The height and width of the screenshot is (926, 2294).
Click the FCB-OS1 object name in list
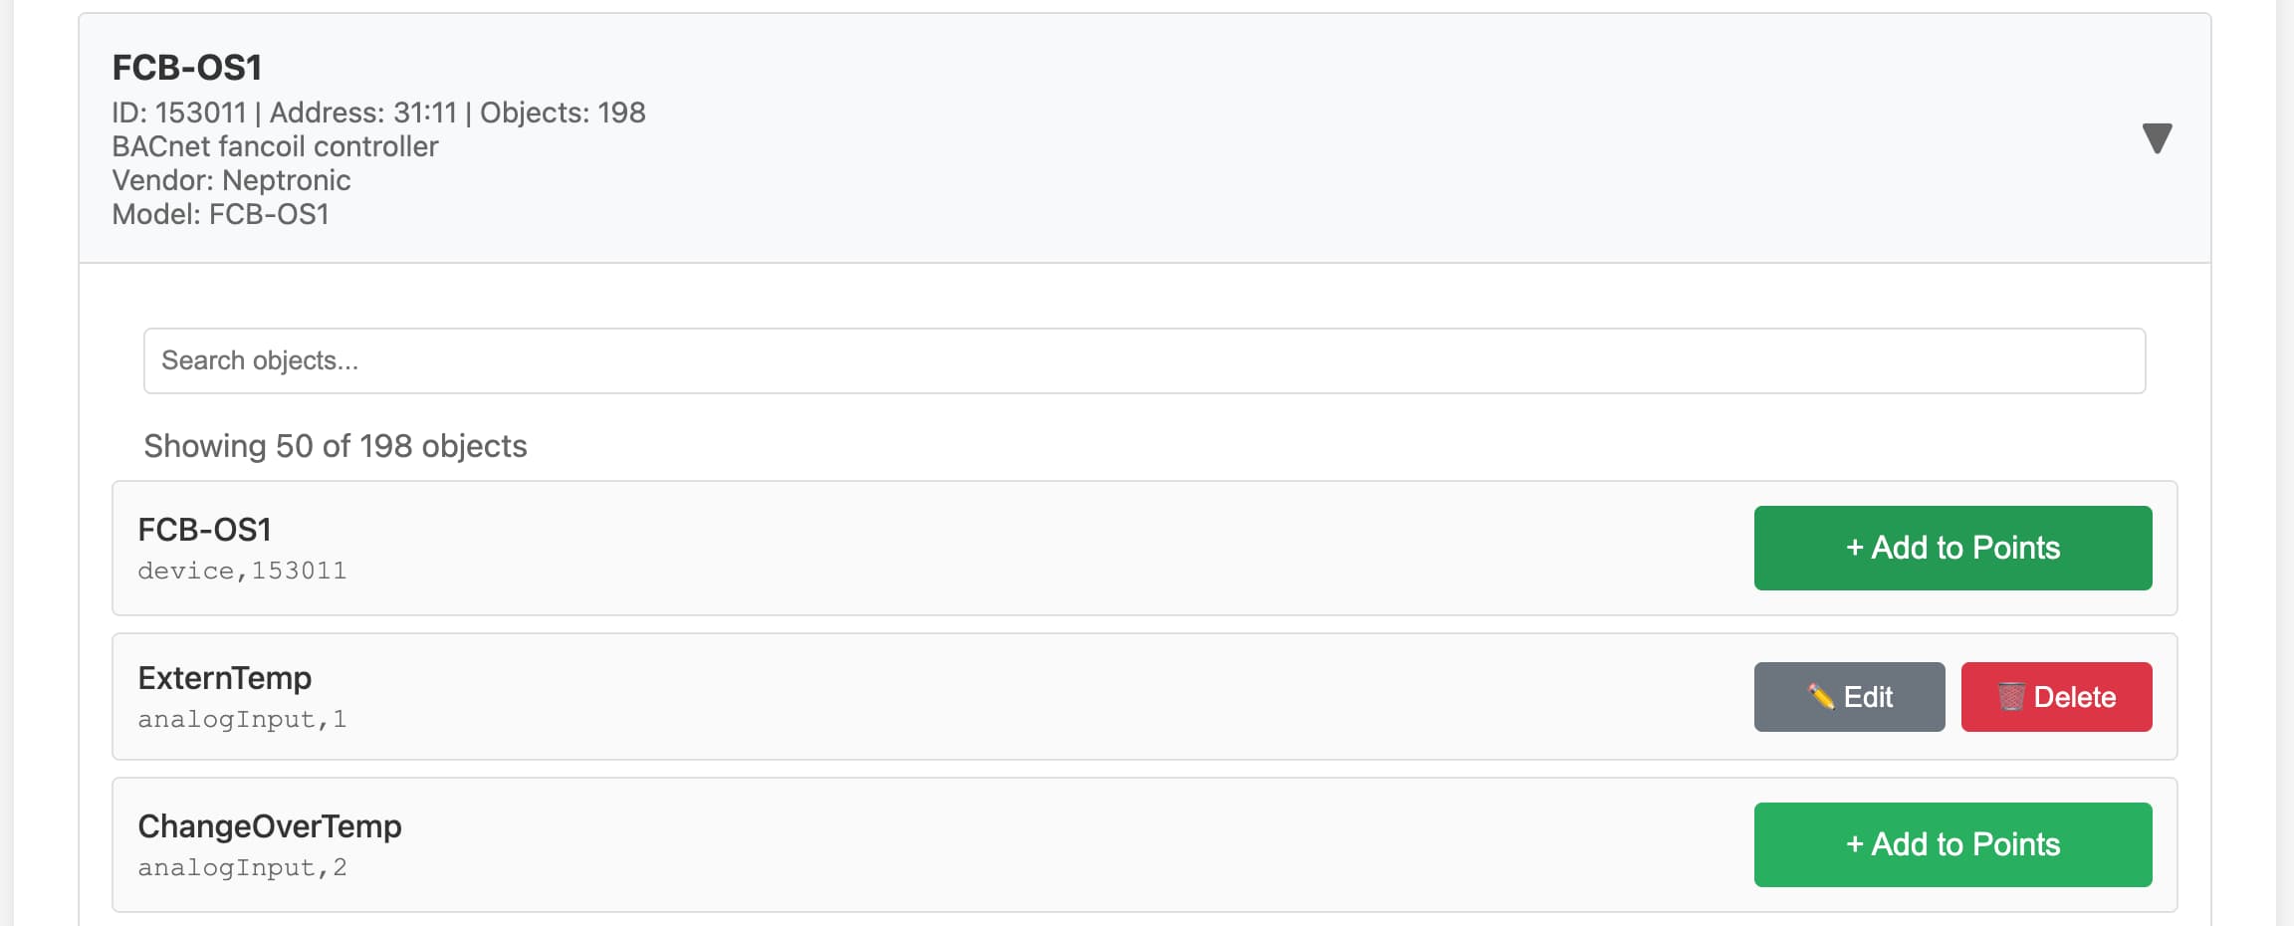click(x=205, y=530)
